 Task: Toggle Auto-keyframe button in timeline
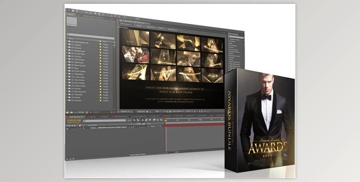click(158, 120)
